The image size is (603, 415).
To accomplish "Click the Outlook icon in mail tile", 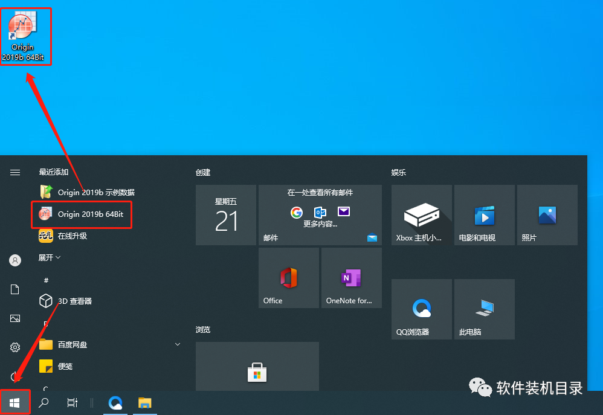I will coord(320,212).
